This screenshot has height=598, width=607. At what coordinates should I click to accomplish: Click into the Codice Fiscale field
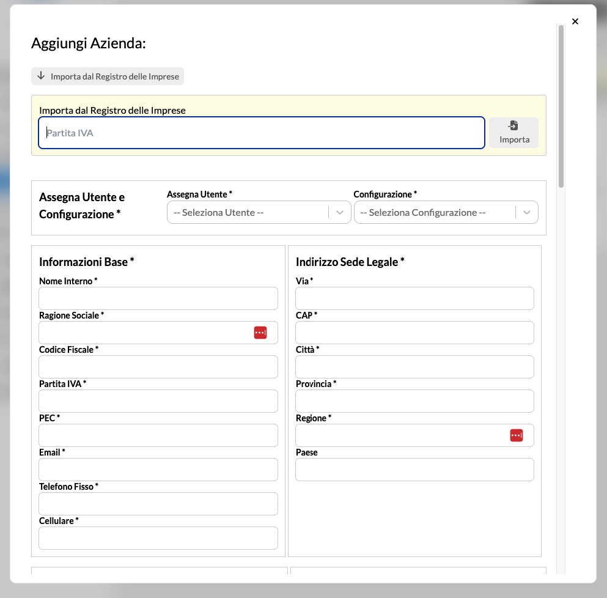point(158,367)
